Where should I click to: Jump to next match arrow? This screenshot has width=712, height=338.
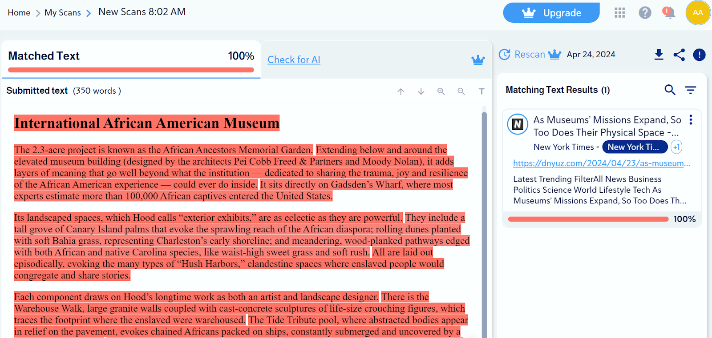click(421, 91)
